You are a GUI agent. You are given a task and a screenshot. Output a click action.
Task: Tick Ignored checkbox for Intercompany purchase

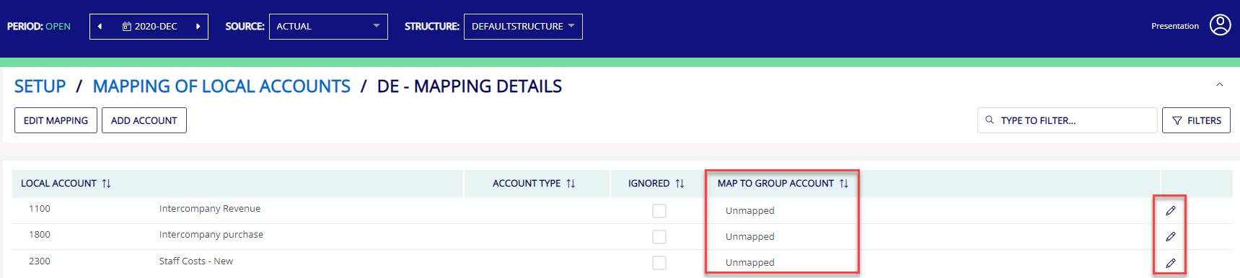click(659, 237)
